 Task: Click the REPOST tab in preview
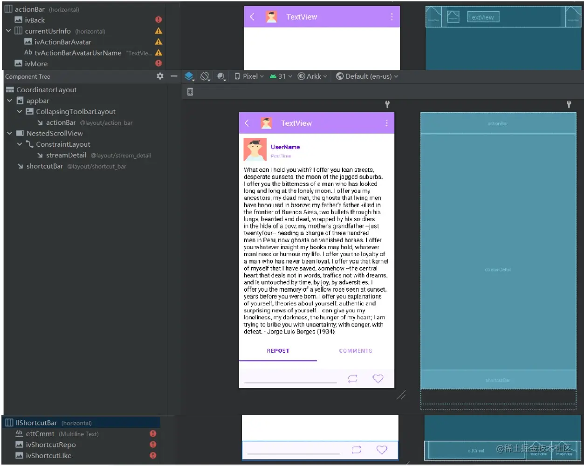click(x=278, y=351)
